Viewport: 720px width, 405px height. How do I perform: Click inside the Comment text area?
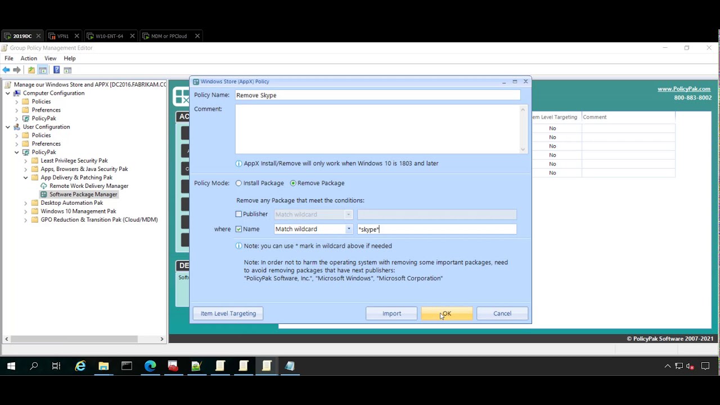coord(377,129)
